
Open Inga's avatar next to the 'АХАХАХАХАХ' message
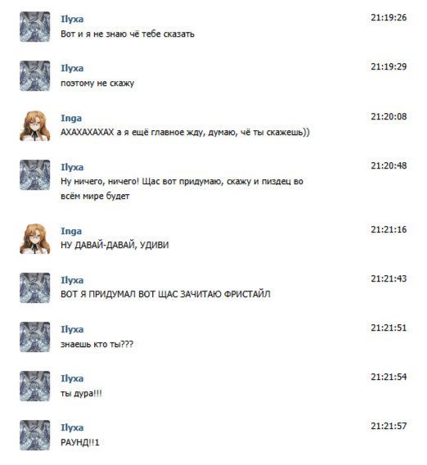click(34, 126)
